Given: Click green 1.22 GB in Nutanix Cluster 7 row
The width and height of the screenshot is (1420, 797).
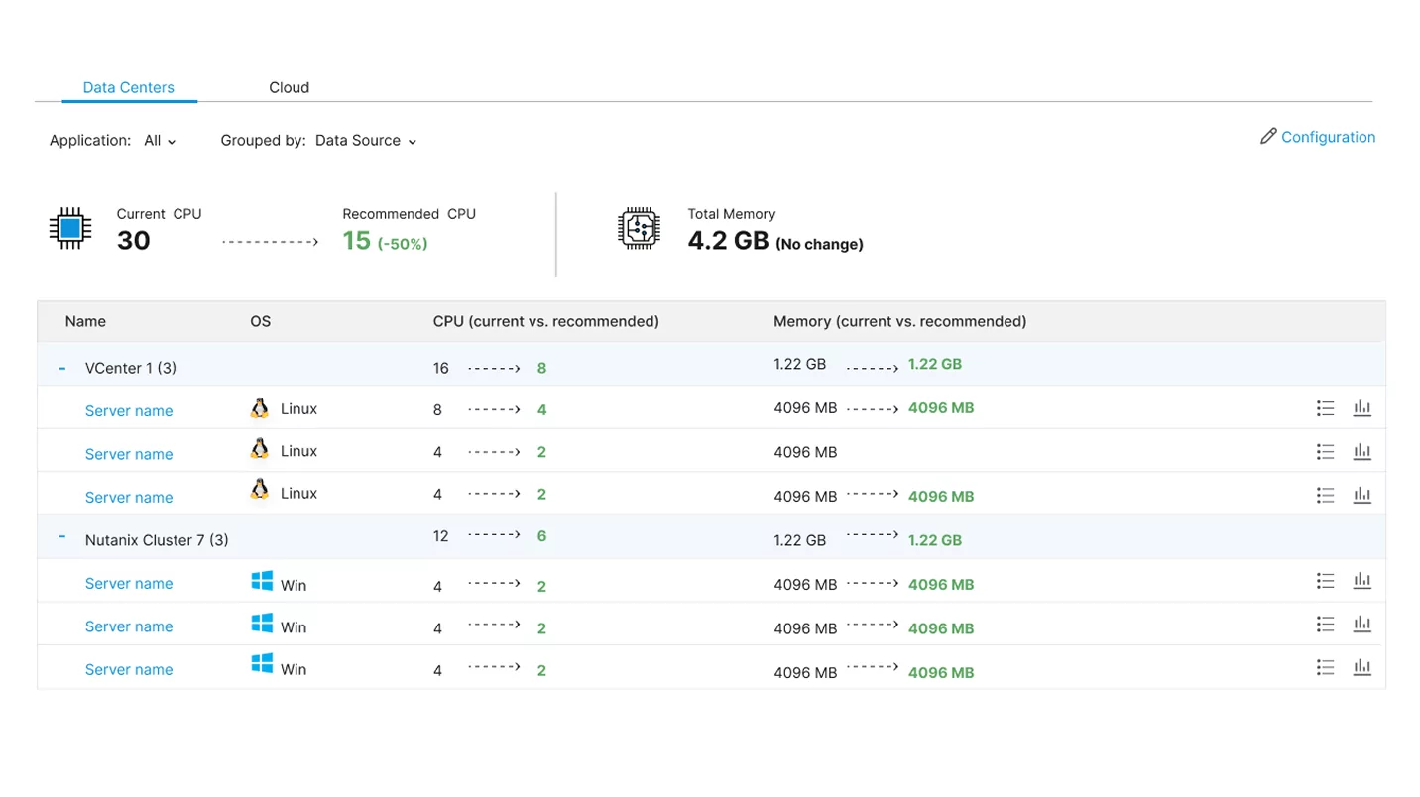Looking at the screenshot, I should tap(935, 540).
